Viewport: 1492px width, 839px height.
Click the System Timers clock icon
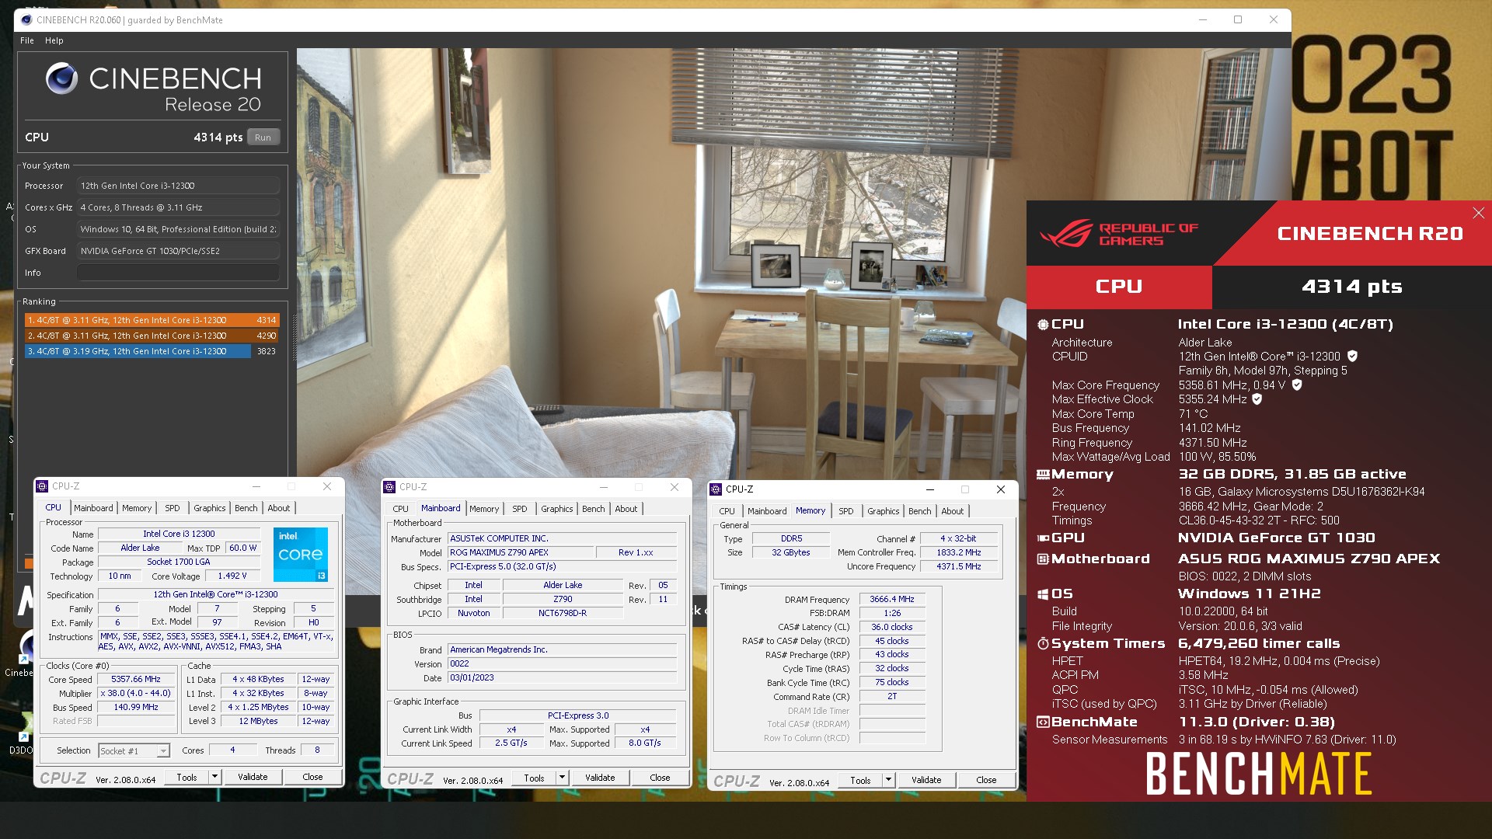point(1043,643)
